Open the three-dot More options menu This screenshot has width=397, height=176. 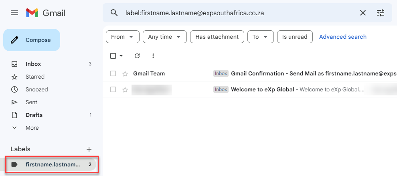point(153,56)
